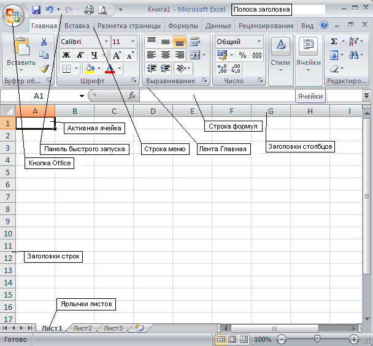Open Excel Help question mark
The image size is (373, 346).
324,24
